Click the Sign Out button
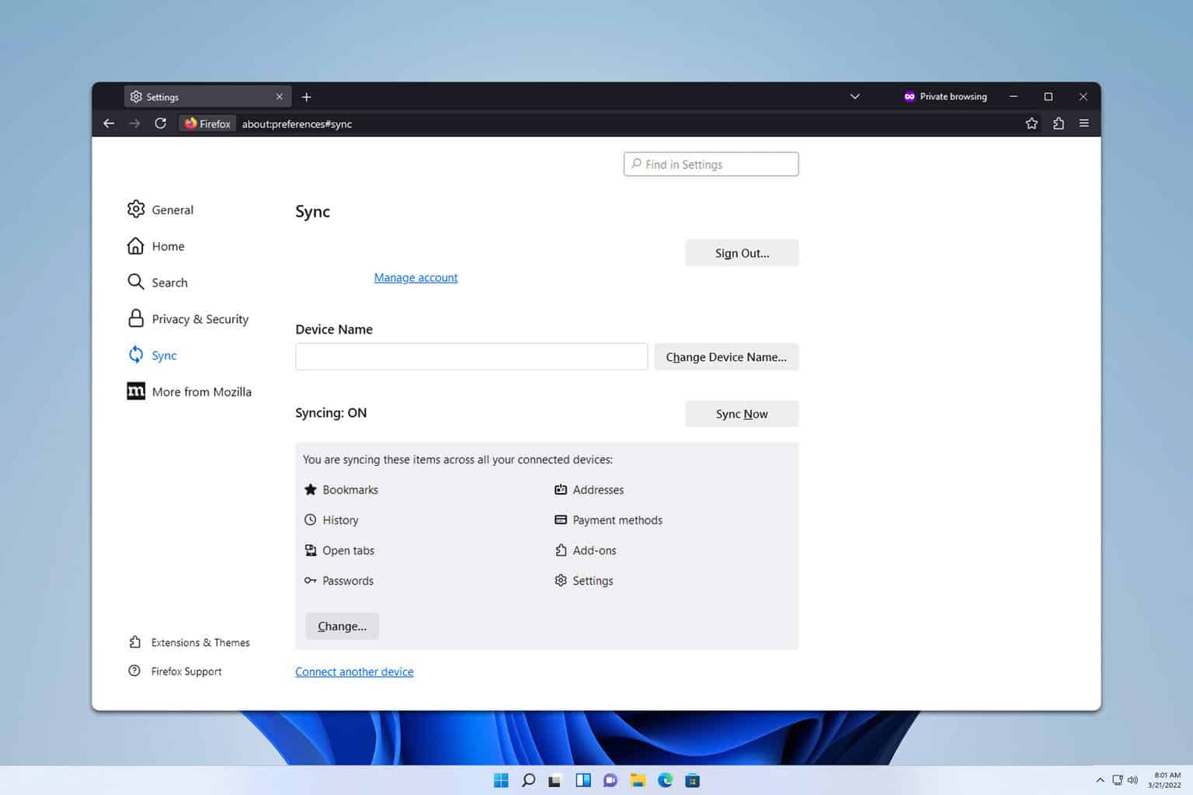1193x795 pixels. 742,253
